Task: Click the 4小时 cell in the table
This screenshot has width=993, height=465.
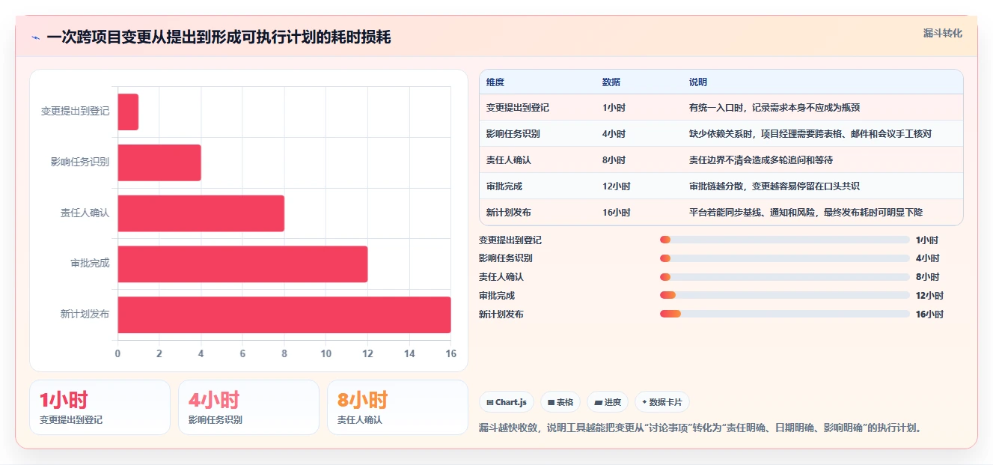Action: (x=614, y=134)
